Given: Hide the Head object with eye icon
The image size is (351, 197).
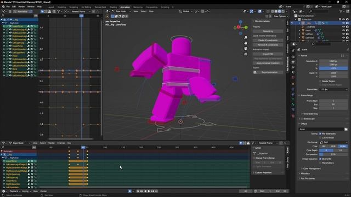Looking at the screenshot, I should coord(344,31).
